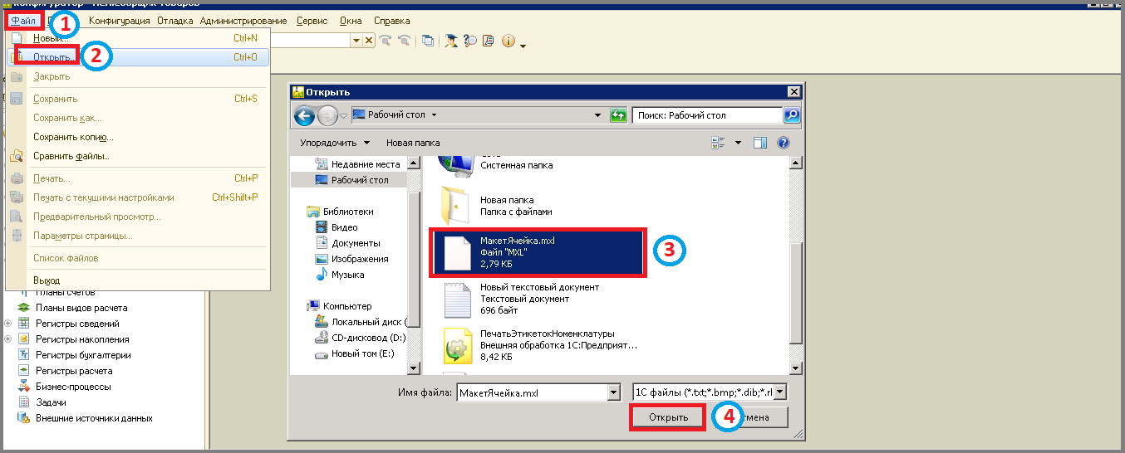Click the find-next toolbar icon

(385, 41)
